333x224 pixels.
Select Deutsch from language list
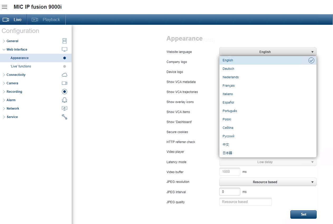coord(268,69)
